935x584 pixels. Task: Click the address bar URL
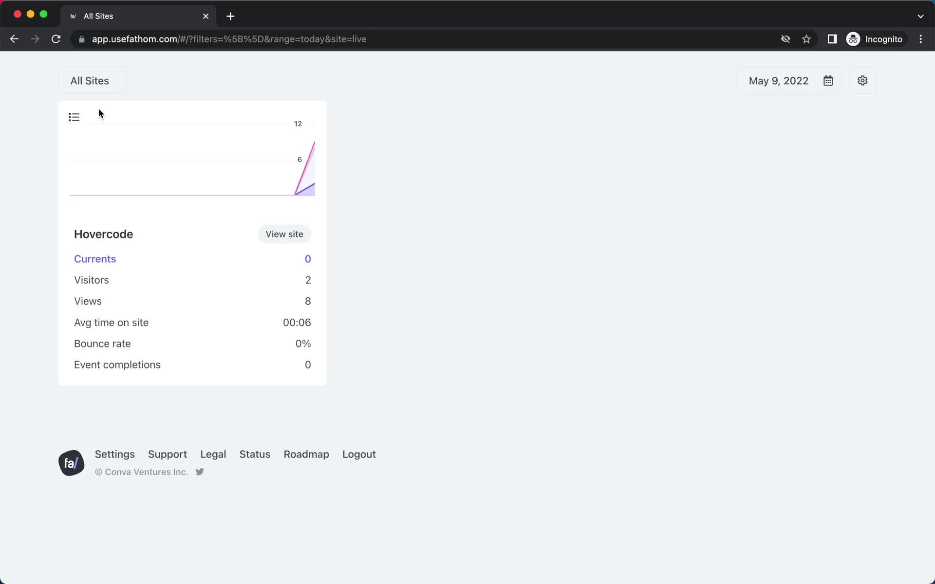229,39
